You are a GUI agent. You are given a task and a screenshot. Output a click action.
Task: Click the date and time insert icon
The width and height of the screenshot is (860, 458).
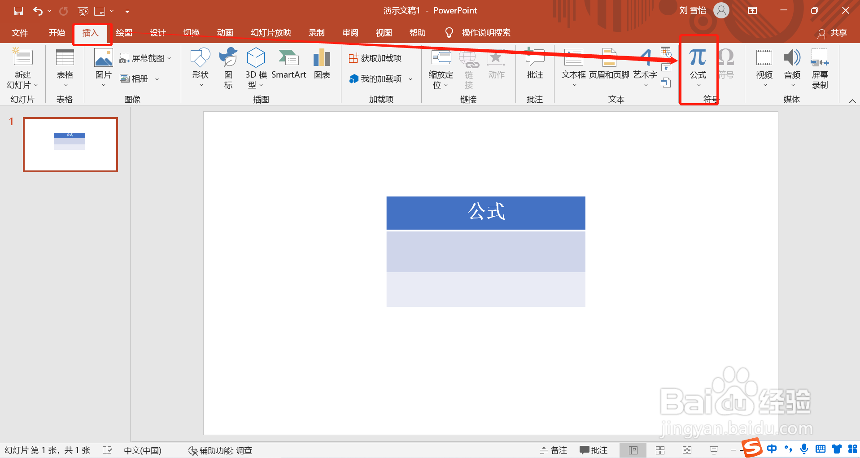pos(666,52)
